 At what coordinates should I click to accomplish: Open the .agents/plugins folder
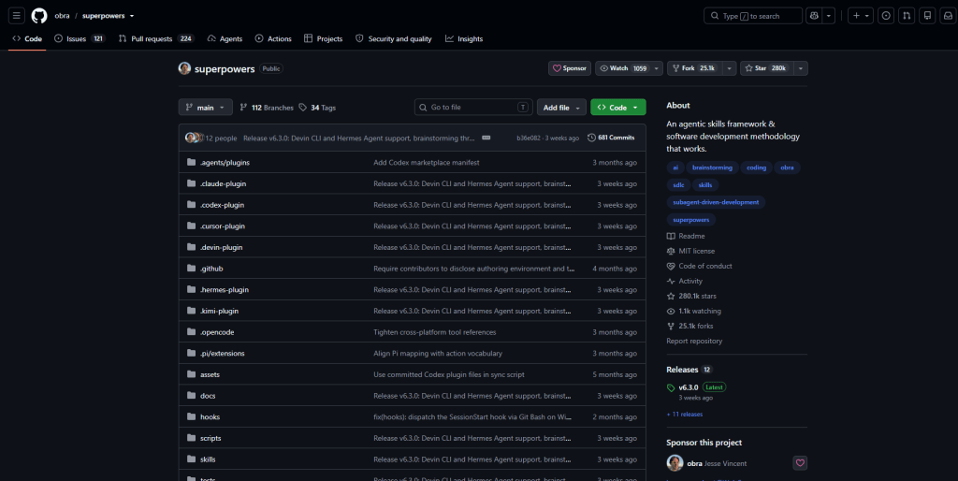tap(225, 163)
